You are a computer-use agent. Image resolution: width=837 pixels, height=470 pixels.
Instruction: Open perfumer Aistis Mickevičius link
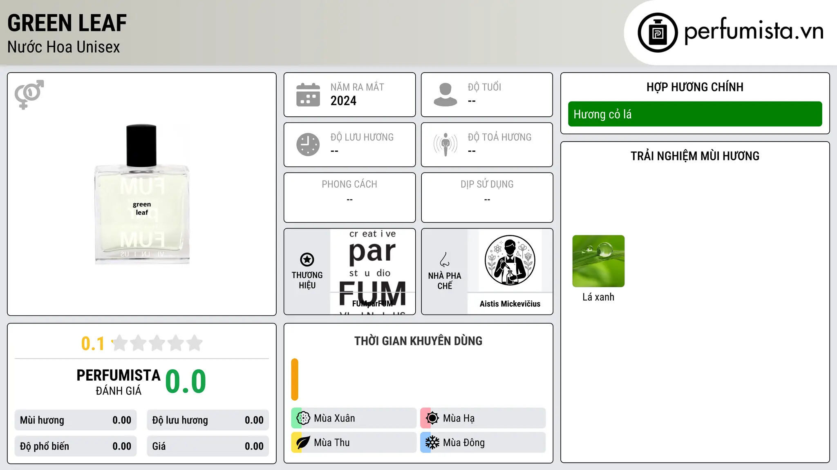pos(510,304)
